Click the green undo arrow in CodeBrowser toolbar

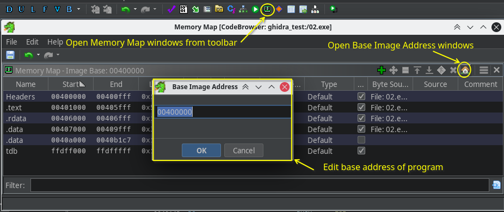click(x=125, y=10)
